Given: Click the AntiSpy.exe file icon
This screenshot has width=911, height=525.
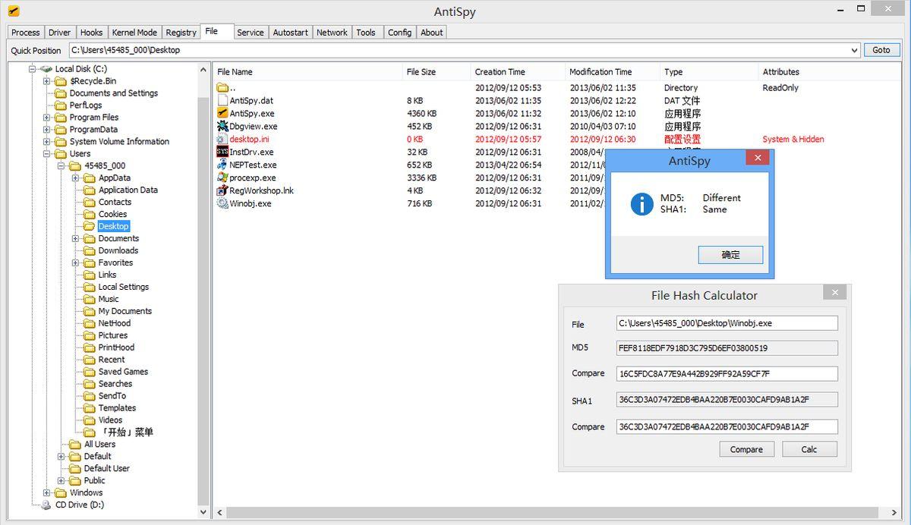Looking at the screenshot, I should pos(222,113).
